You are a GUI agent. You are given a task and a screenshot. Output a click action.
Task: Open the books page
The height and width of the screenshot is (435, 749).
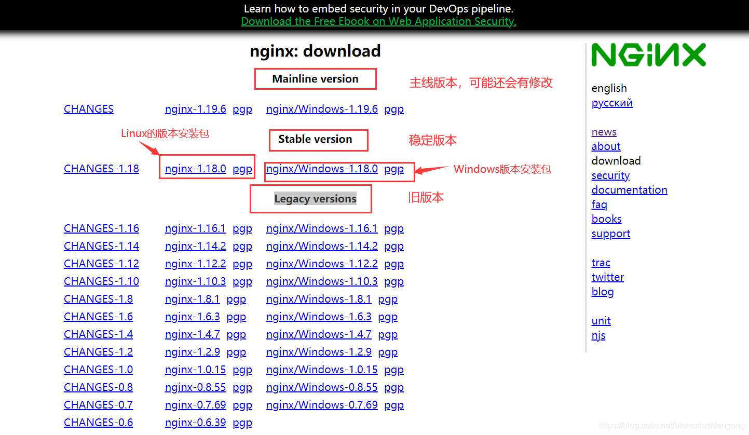(607, 219)
